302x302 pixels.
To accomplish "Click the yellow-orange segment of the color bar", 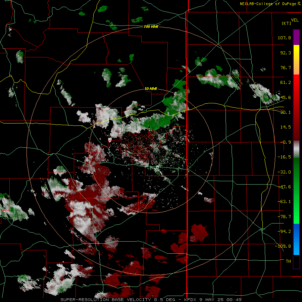I will pos(296,60).
